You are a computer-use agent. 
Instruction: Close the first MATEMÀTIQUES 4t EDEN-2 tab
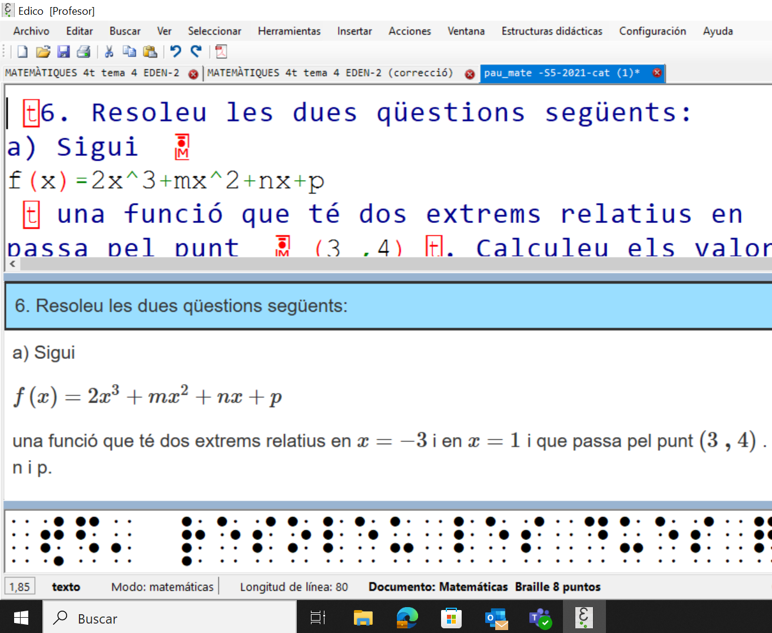[x=193, y=74]
